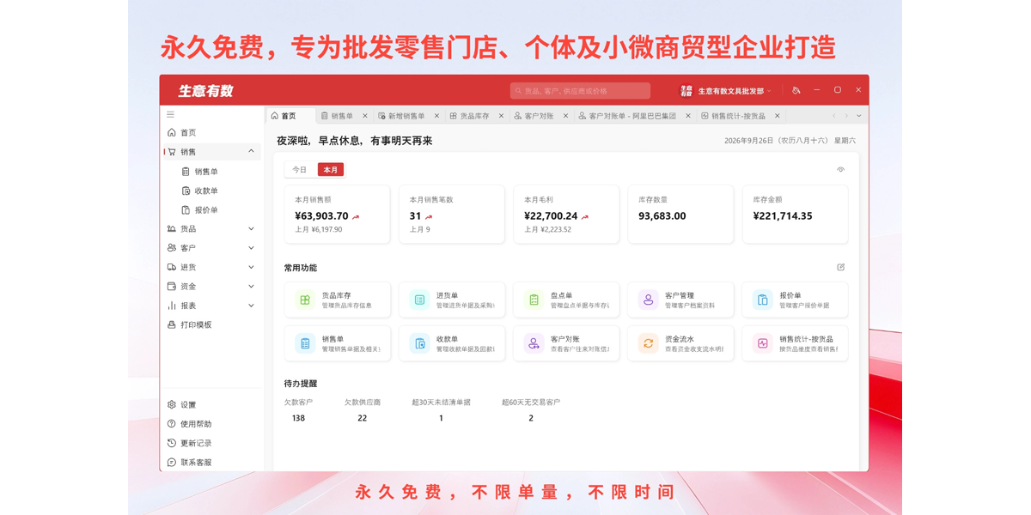The image size is (1031, 515).
Task: Click the edit icon beside 常用功能
Action: pos(841,268)
